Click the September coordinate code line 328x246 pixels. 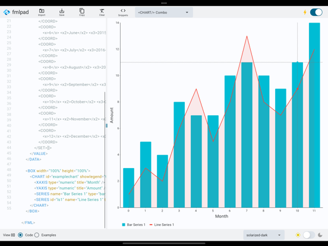74,84
